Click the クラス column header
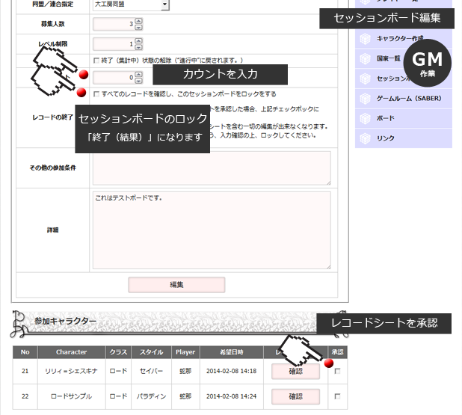 118,352
